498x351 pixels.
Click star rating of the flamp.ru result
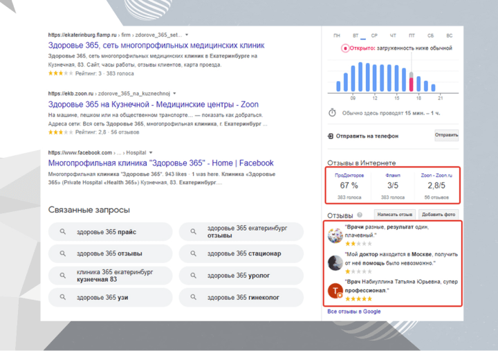(60, 73)
